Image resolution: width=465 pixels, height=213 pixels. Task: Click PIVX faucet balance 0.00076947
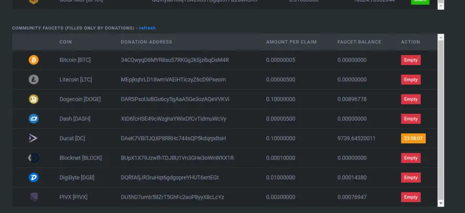pos(352,197)
